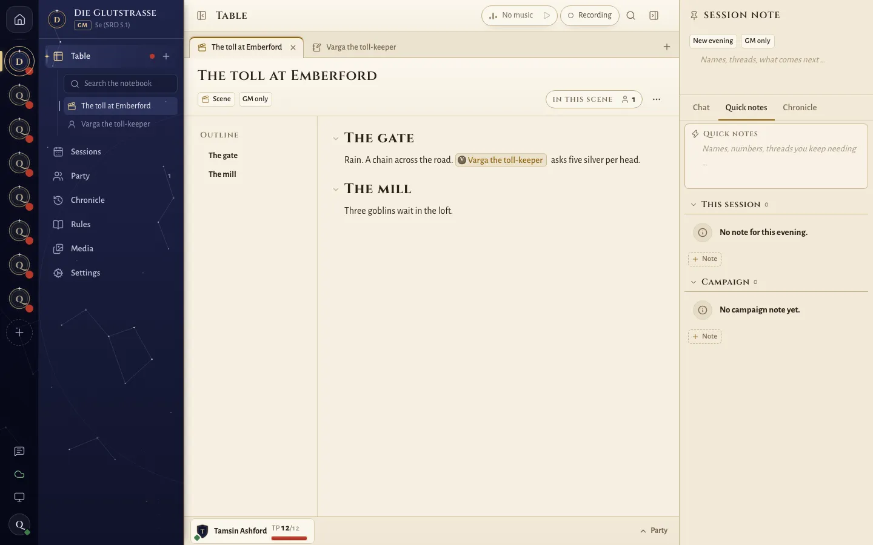Click into the Quick notes text area

coord(780,156)
